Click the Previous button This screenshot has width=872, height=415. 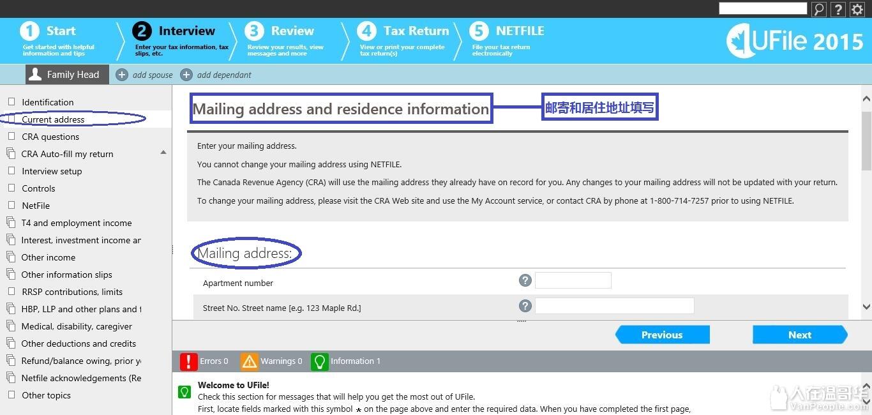point(663,335)
